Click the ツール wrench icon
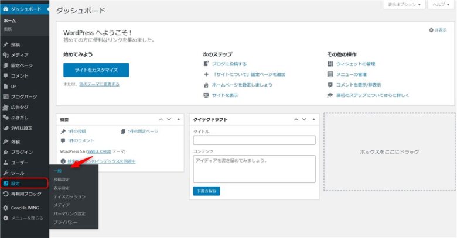This screenshot has width=457, height=238. 5,173
